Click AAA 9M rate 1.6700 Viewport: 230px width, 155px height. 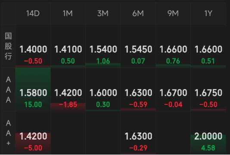coord(173,89)
